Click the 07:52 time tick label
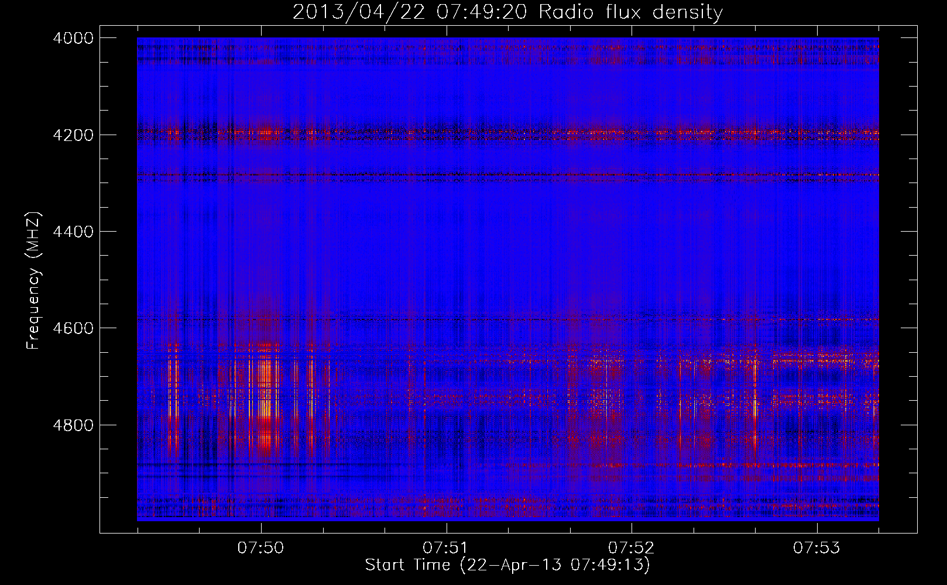 (x=632, y=548)
